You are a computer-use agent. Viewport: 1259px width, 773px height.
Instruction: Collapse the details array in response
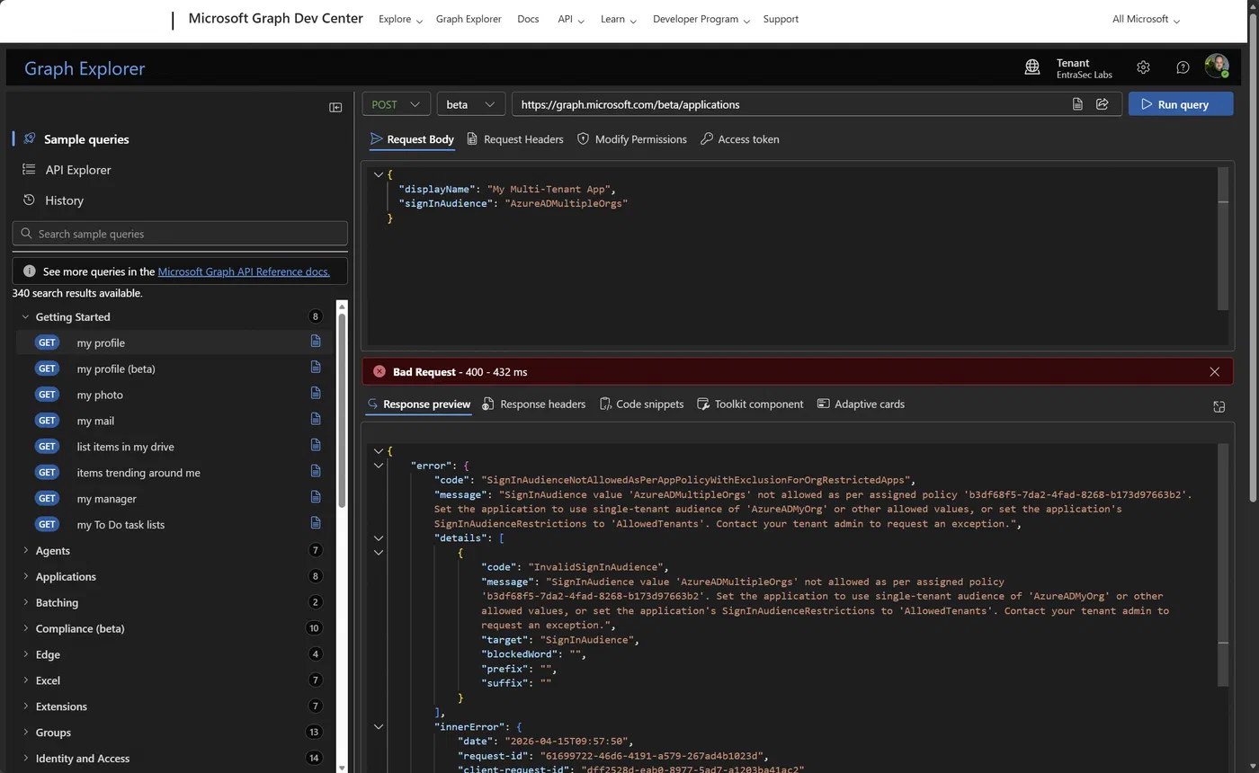(379, 538)
